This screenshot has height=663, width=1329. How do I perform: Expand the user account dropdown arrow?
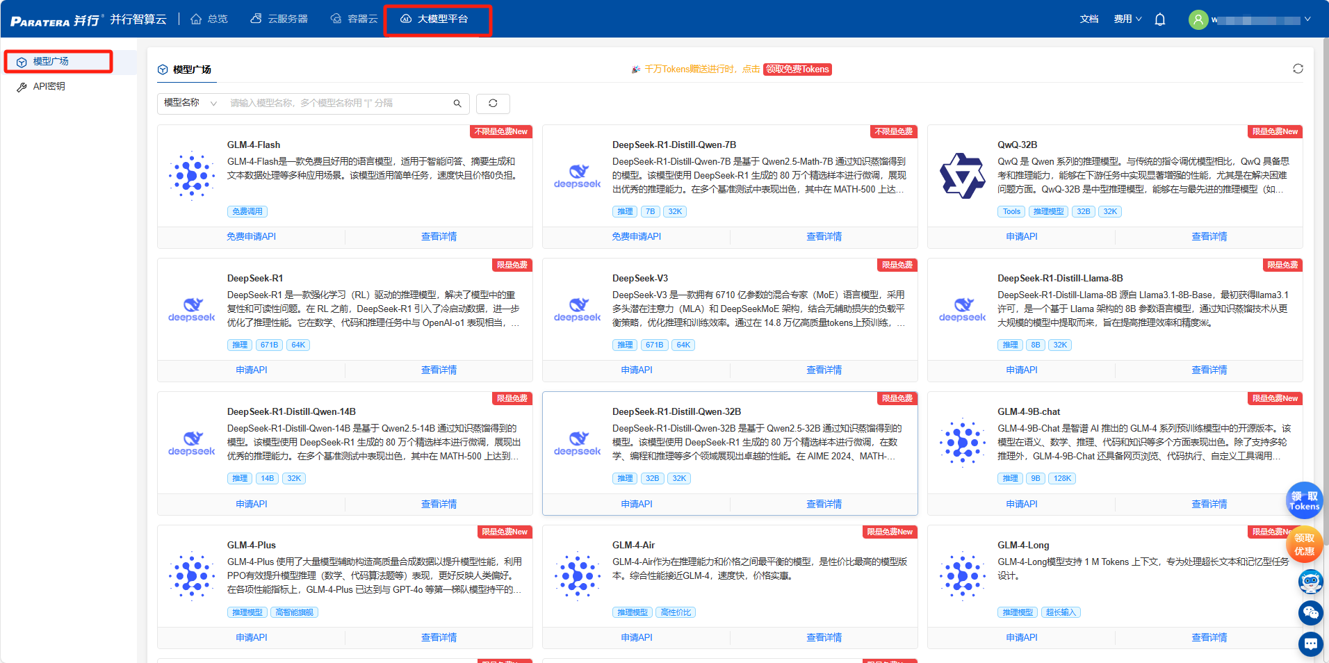pyautogui.click(x=1307, y=19)
